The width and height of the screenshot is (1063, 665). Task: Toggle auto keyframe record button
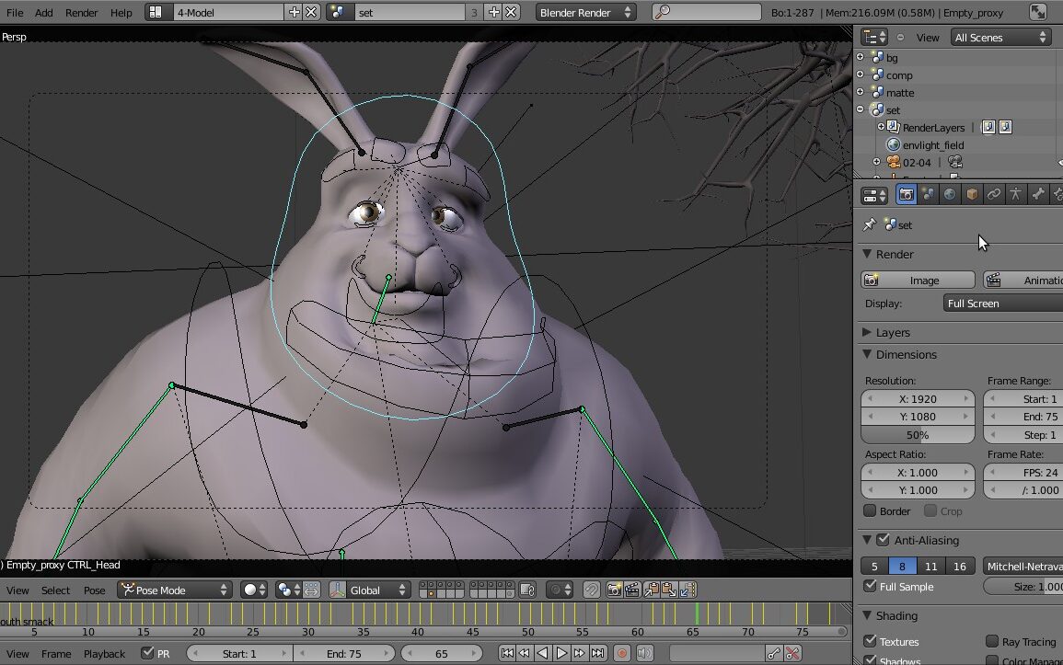pos(621,653)
